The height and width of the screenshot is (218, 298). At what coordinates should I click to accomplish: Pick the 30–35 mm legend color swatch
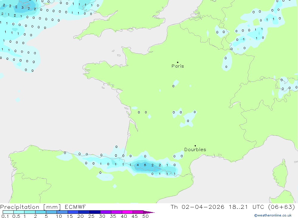(x=106, y=212)
